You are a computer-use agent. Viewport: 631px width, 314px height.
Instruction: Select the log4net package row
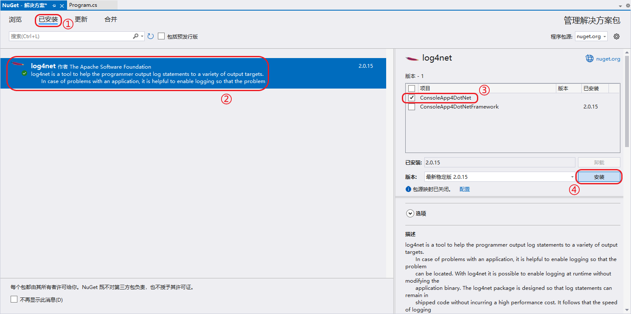pyautogui.click(x=193, y=73)
